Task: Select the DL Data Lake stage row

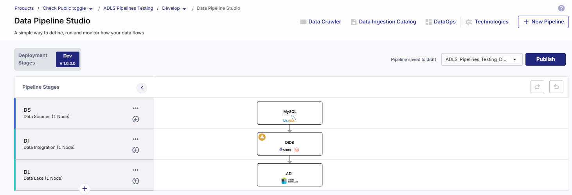Action: [84, 175]
